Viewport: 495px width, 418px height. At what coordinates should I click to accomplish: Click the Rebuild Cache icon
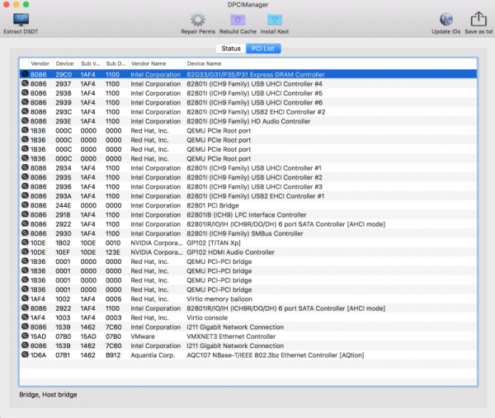[x=237, y=19]
